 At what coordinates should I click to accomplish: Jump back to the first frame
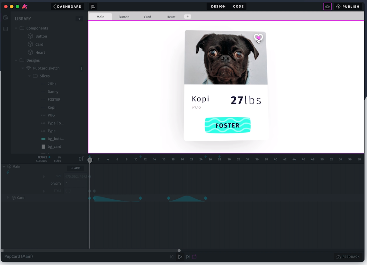[x=172, y=257]
